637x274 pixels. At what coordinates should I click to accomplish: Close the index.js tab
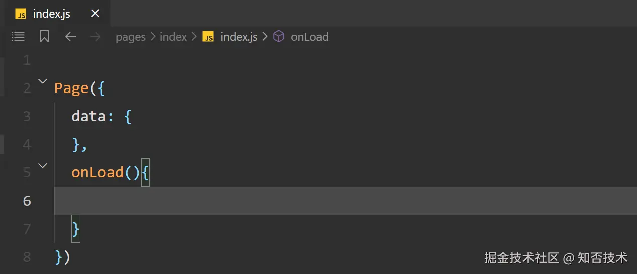[x=95, y=14]
